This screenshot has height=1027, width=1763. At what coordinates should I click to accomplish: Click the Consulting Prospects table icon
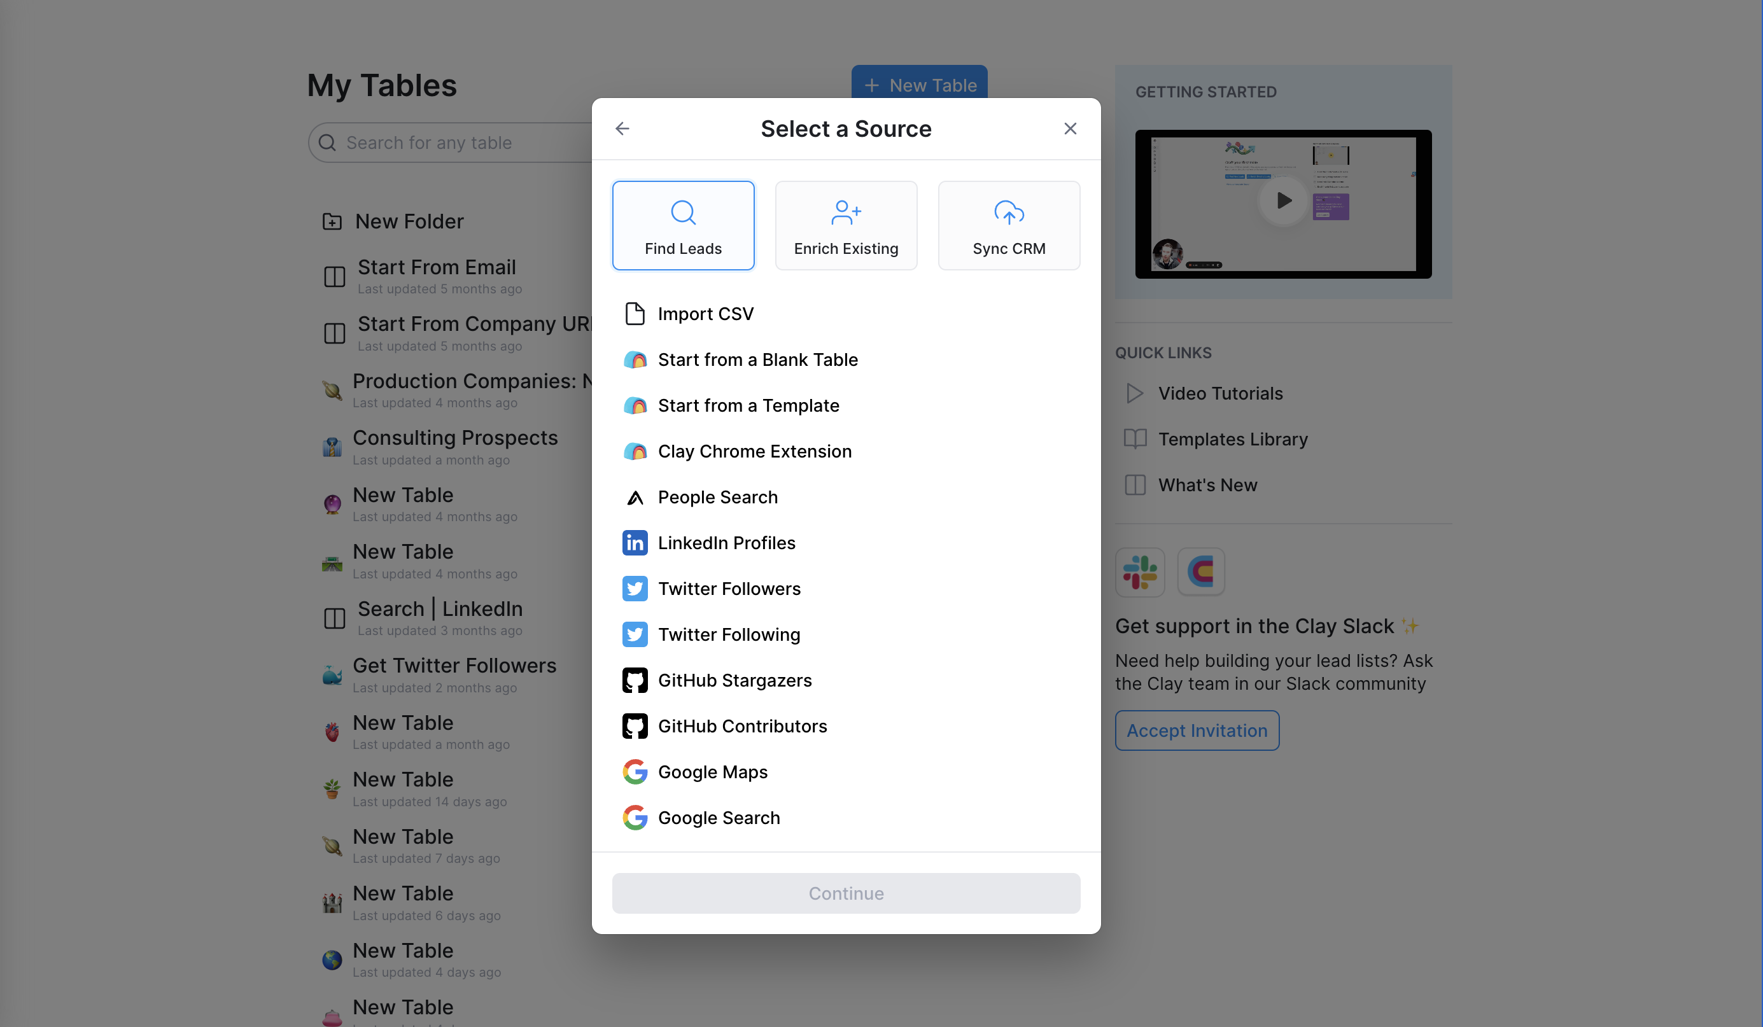coord(332,447)
